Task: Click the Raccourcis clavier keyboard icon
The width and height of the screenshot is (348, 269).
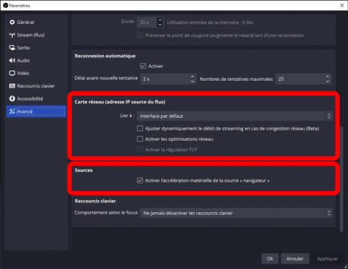Action: coord(12,86)
